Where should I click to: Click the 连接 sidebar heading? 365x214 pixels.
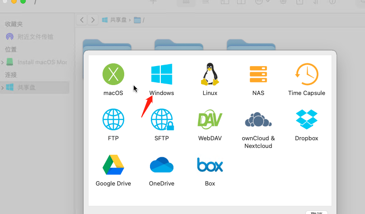[11, 75]
